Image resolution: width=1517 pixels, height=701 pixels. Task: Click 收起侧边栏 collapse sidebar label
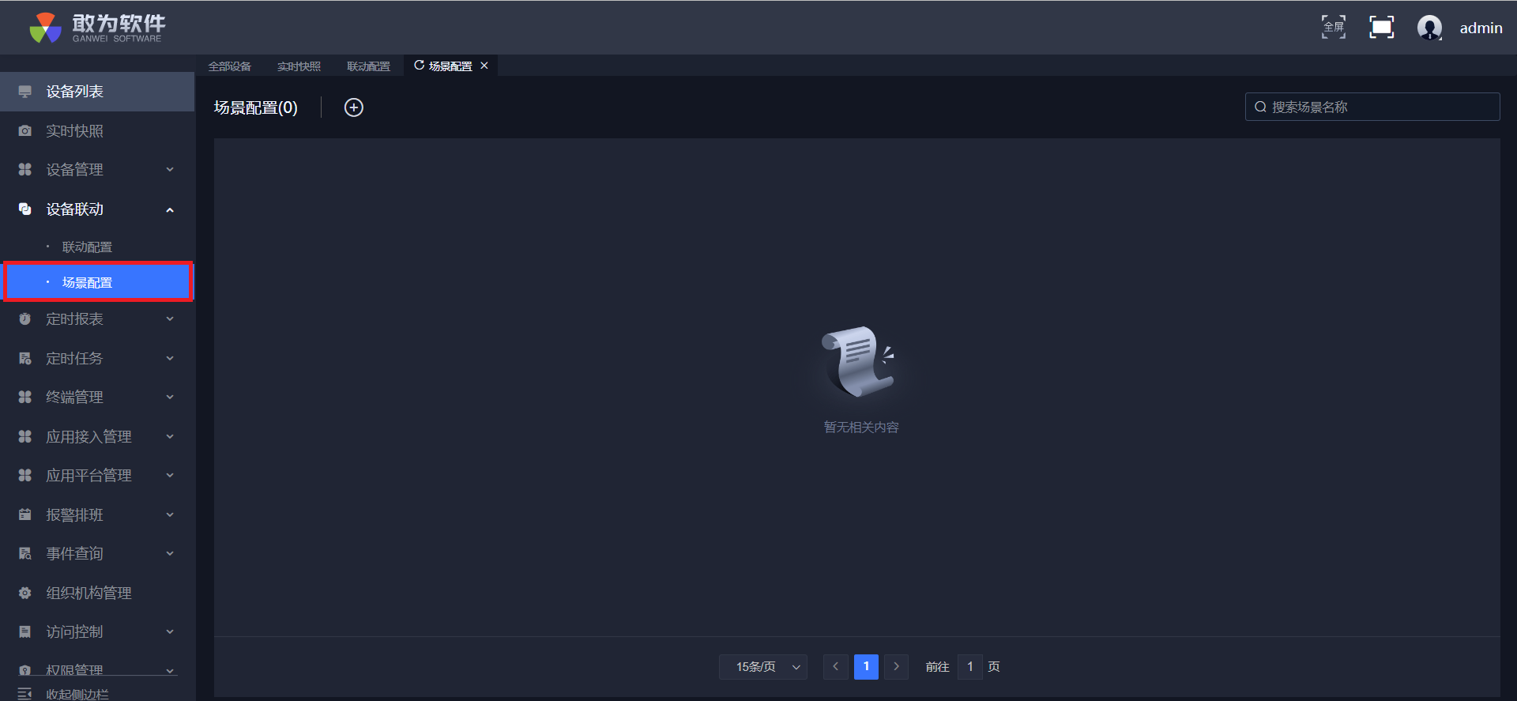(77, 694)
